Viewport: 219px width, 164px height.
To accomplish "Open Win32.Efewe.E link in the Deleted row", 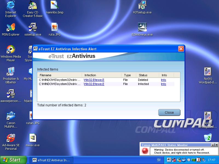I will (x=94, y=80).
